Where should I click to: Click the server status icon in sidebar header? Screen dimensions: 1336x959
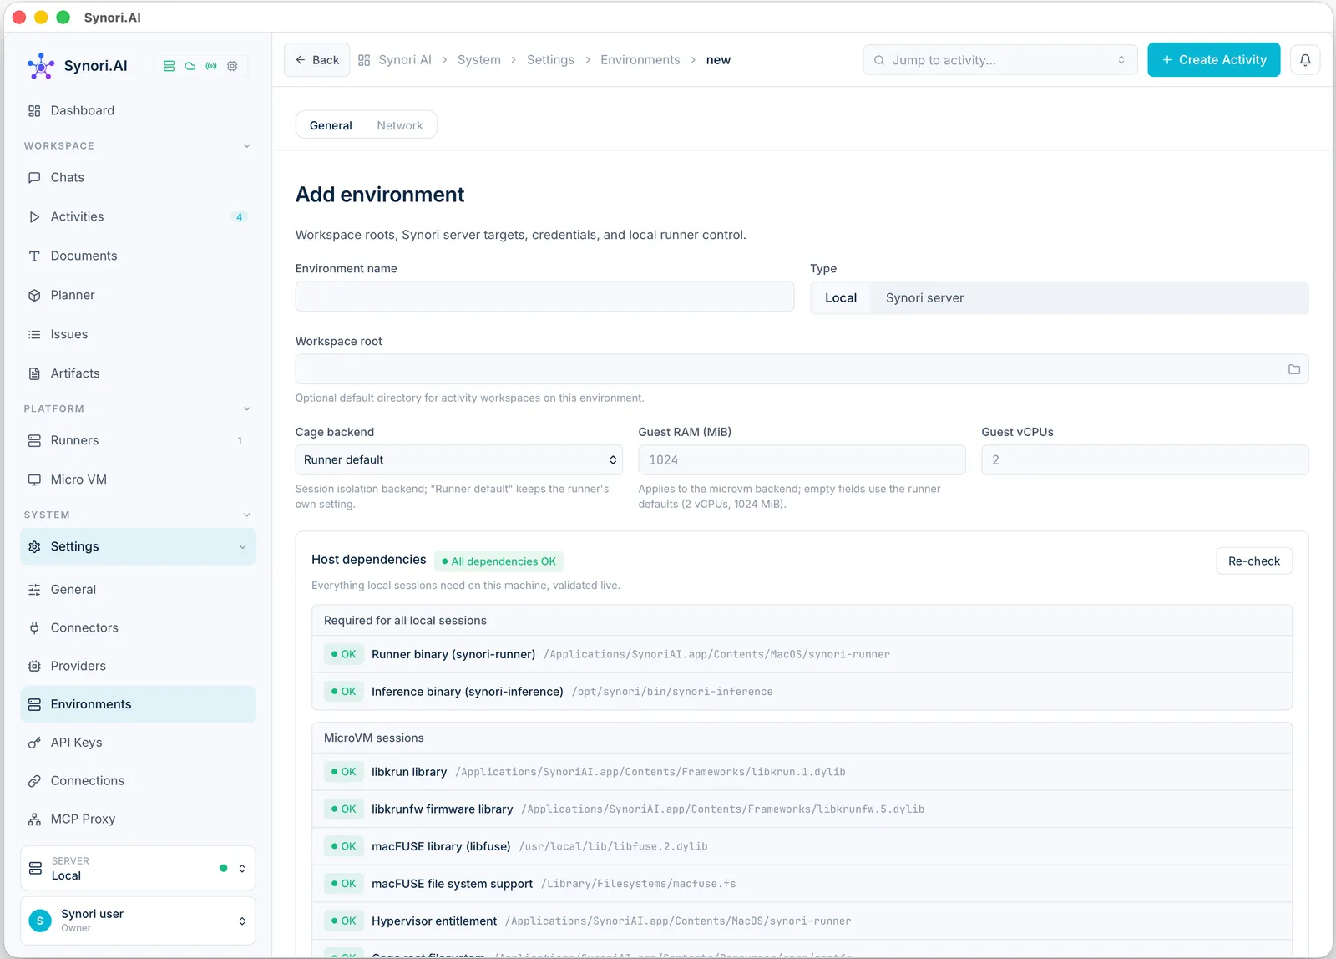pos(169,66)
